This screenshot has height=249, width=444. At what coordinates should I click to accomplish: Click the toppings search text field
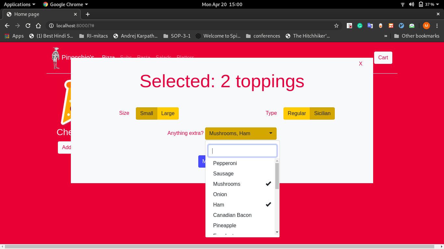coord(242,151)
